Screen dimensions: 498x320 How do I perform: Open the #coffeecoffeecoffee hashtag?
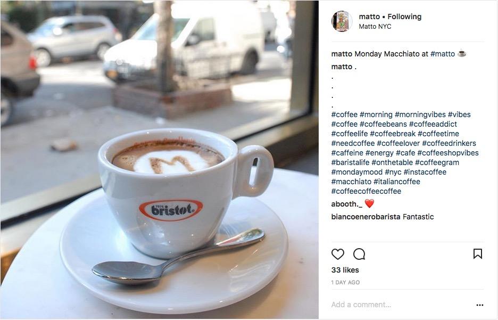(x=366, y=191)
